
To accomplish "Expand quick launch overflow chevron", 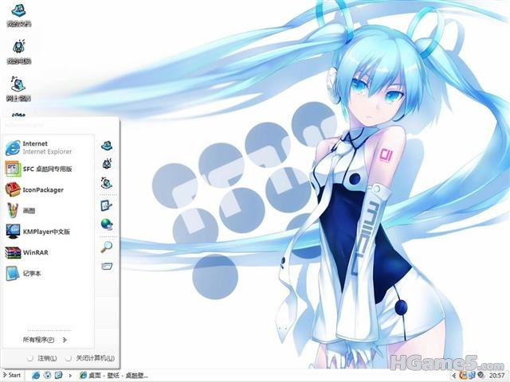I will [x=70, y=376].
